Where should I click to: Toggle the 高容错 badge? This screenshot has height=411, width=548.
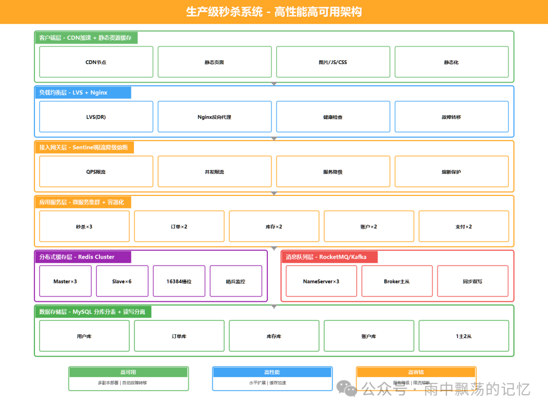pyautogui.click(x=416, y=372)
